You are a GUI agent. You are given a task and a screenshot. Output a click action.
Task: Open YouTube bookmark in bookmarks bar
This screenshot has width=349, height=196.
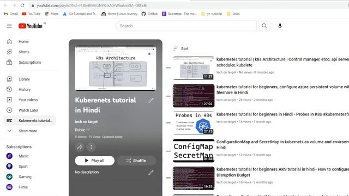pos(31,14)
